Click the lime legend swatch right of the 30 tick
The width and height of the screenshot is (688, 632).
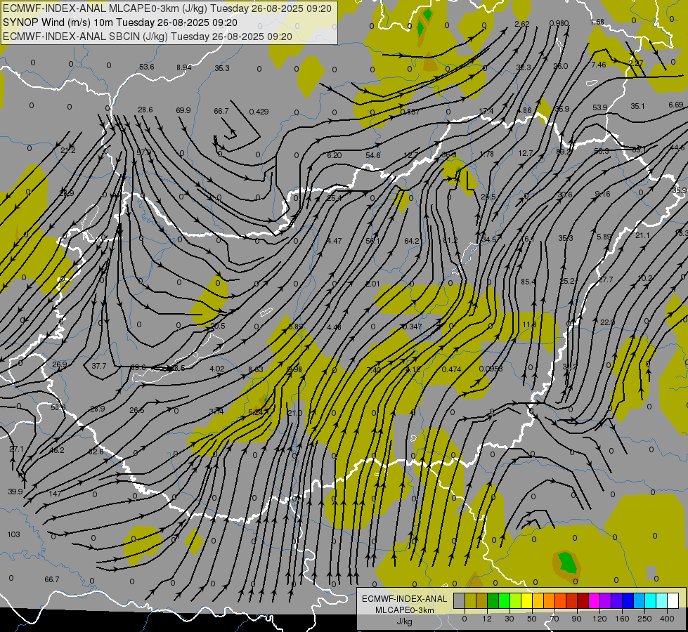click(516, 601)
